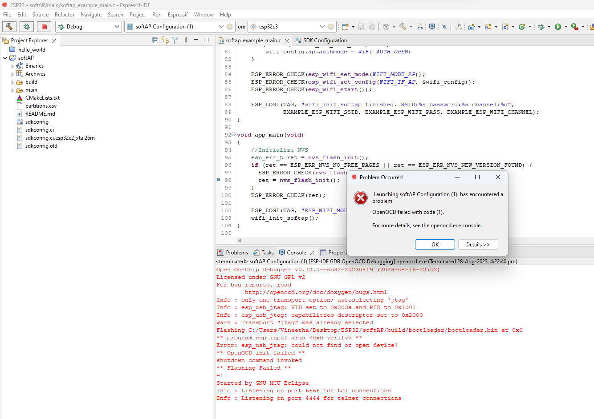Click the openocd bugs.html URL in console
Viewport: 594px width, 419px height.
(316, 292)
